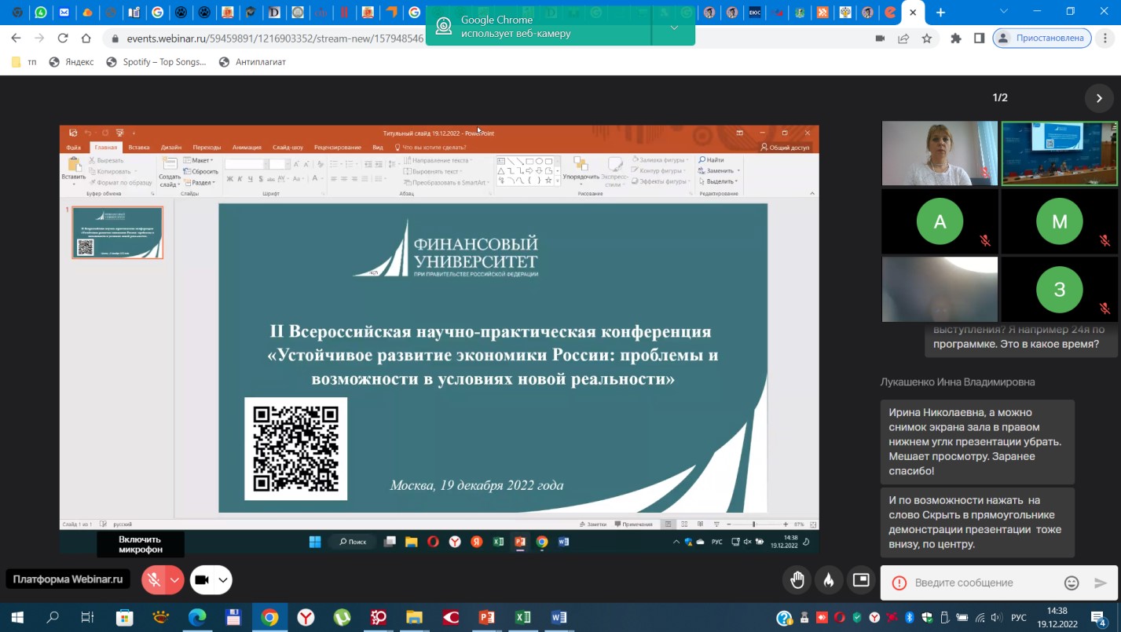This screenshot has width=1121, height=632.
Task: Reload the webinar page
Action: [x=63, y=38]
